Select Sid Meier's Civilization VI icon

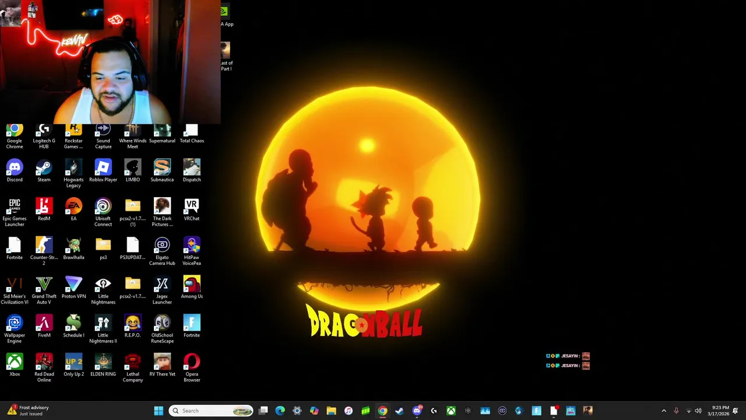click(x=15, y=290)
